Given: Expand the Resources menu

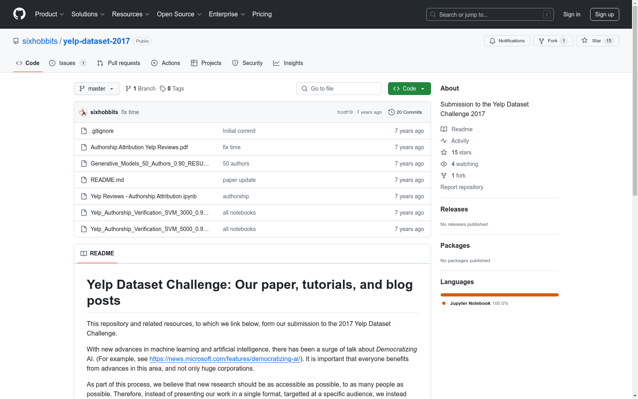Looking at the screenshot, I should [131, 14].
